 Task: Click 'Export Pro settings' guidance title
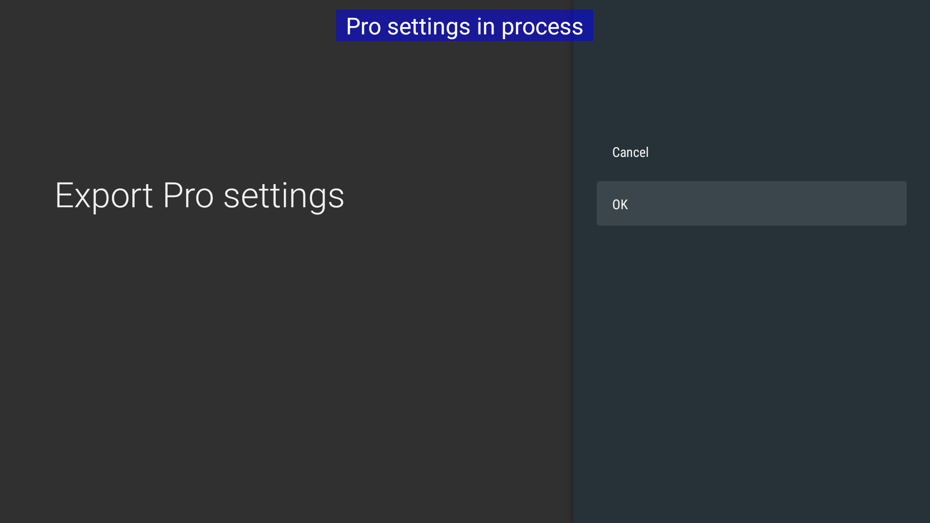pyautogui.click(x=200, y=196)
